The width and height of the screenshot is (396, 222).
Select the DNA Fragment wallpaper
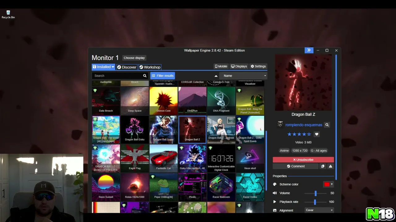[x=221, y=101]
